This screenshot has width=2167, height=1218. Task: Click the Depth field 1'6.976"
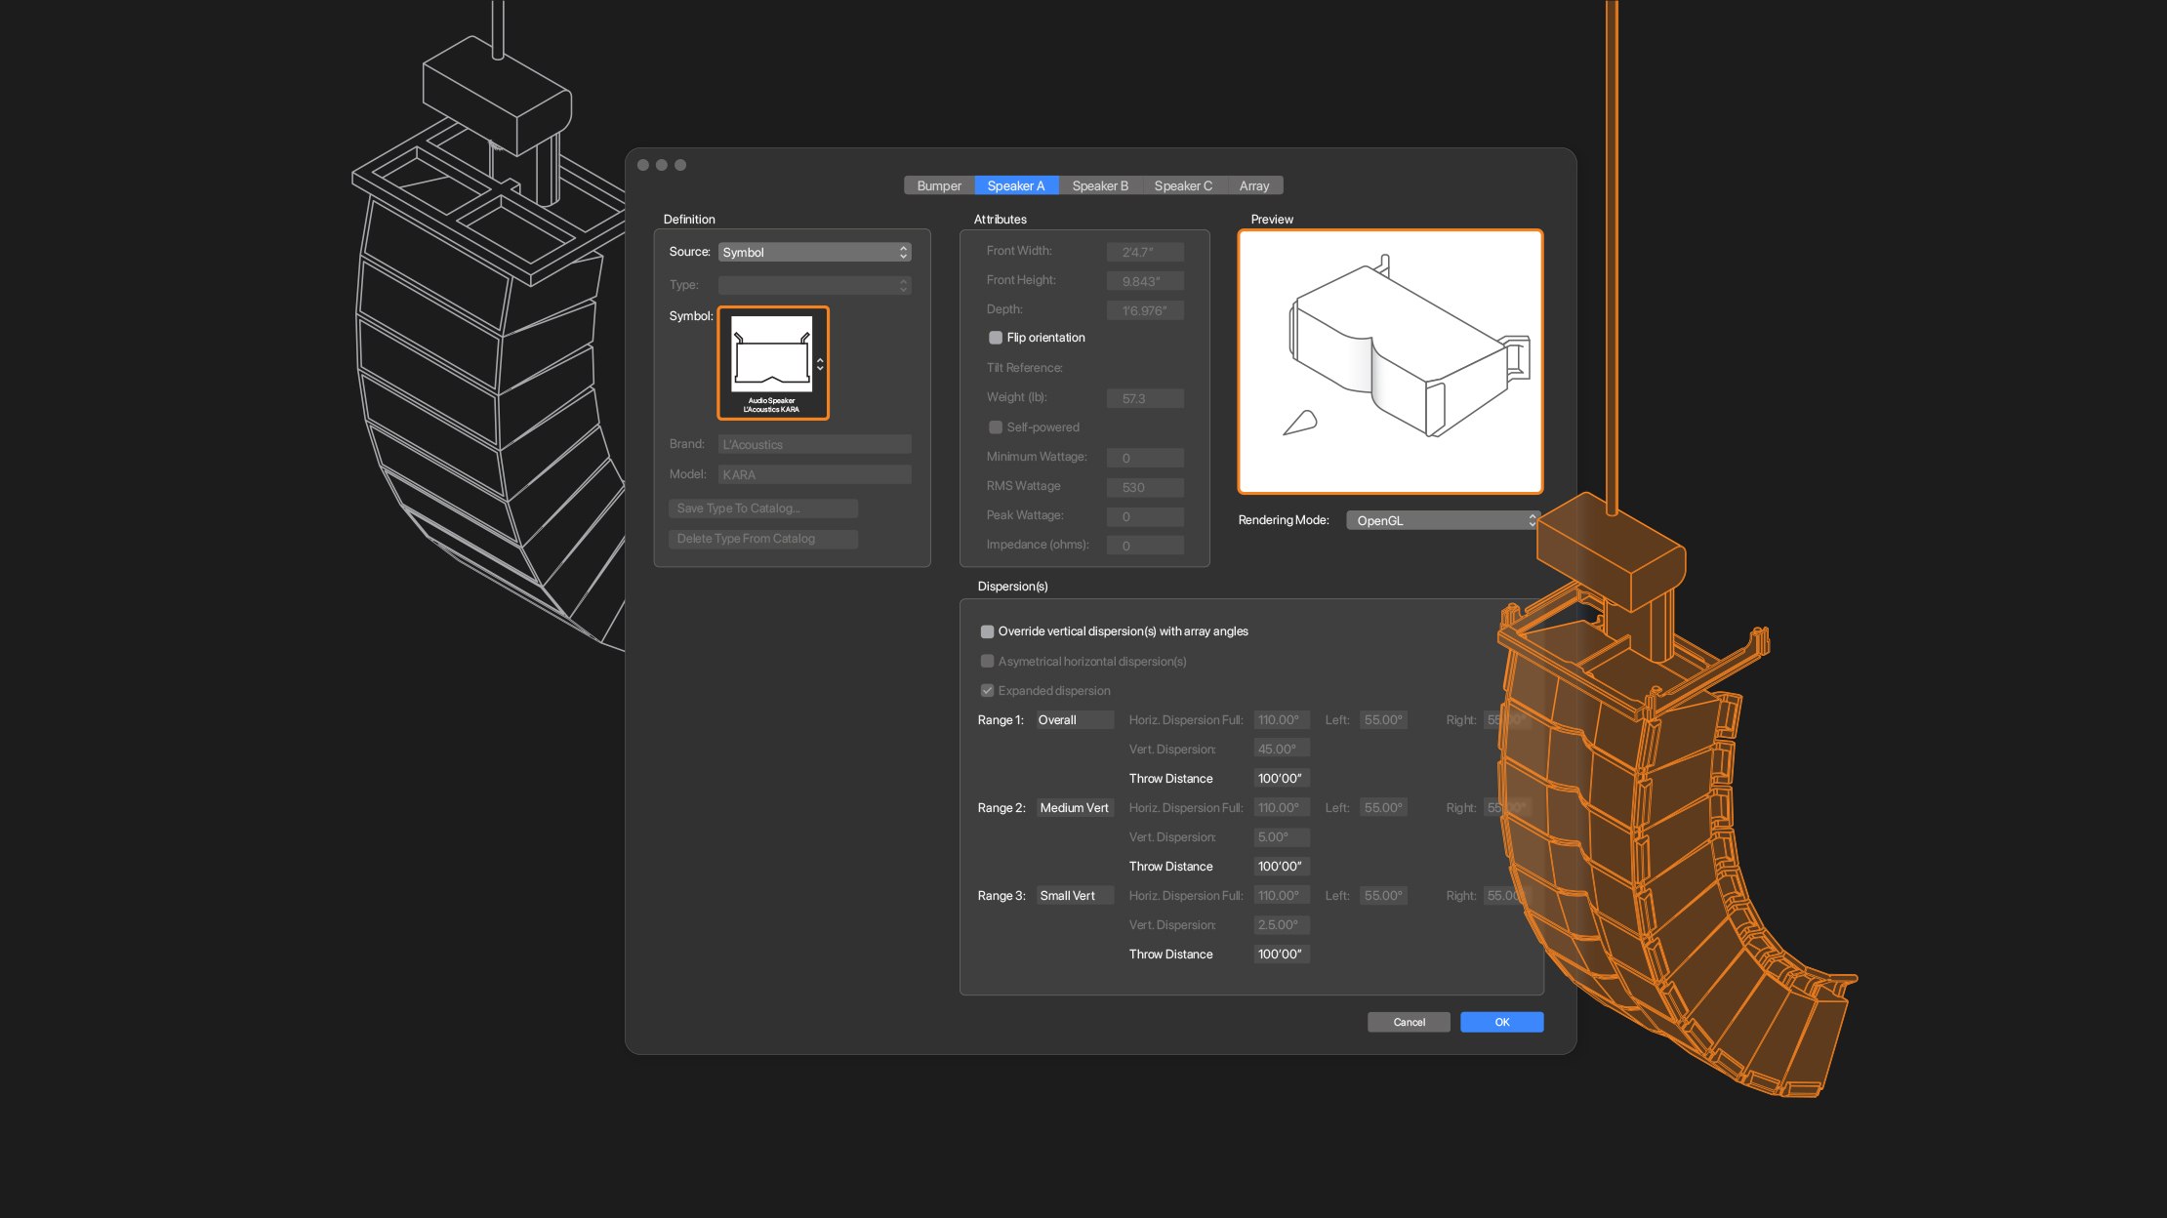pos(1145,310)
